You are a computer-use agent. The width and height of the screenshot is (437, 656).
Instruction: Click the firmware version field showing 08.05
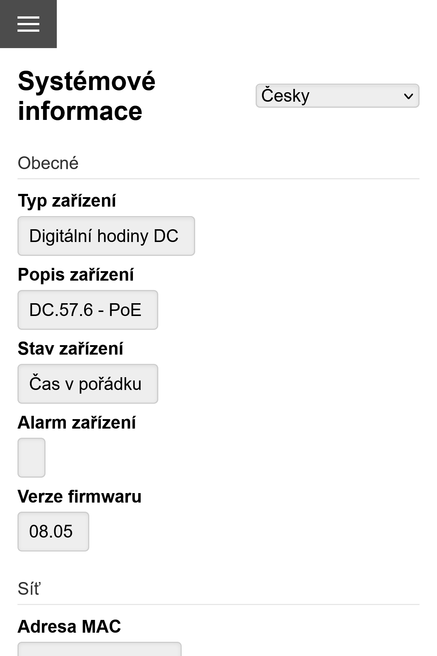[53, 531]
